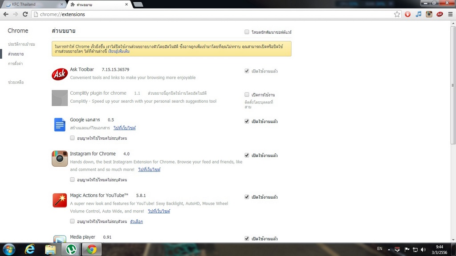Close the extensions tab
This screenshot has height=256, width=456.
(x=126, y=4)
